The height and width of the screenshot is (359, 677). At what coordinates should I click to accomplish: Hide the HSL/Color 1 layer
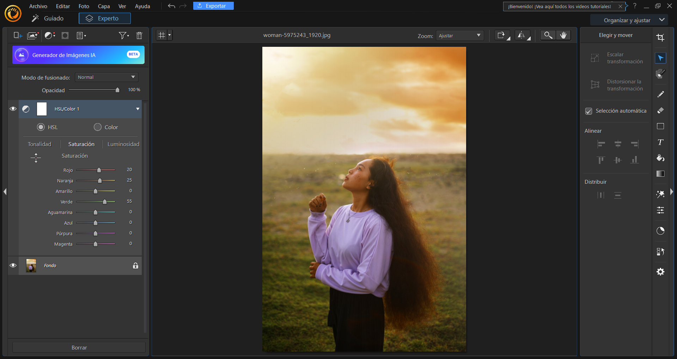coord(13,109)
